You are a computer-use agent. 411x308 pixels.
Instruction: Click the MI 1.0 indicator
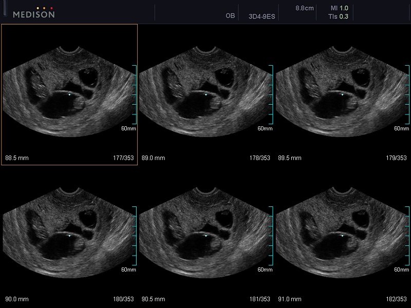tap(340, 8)
